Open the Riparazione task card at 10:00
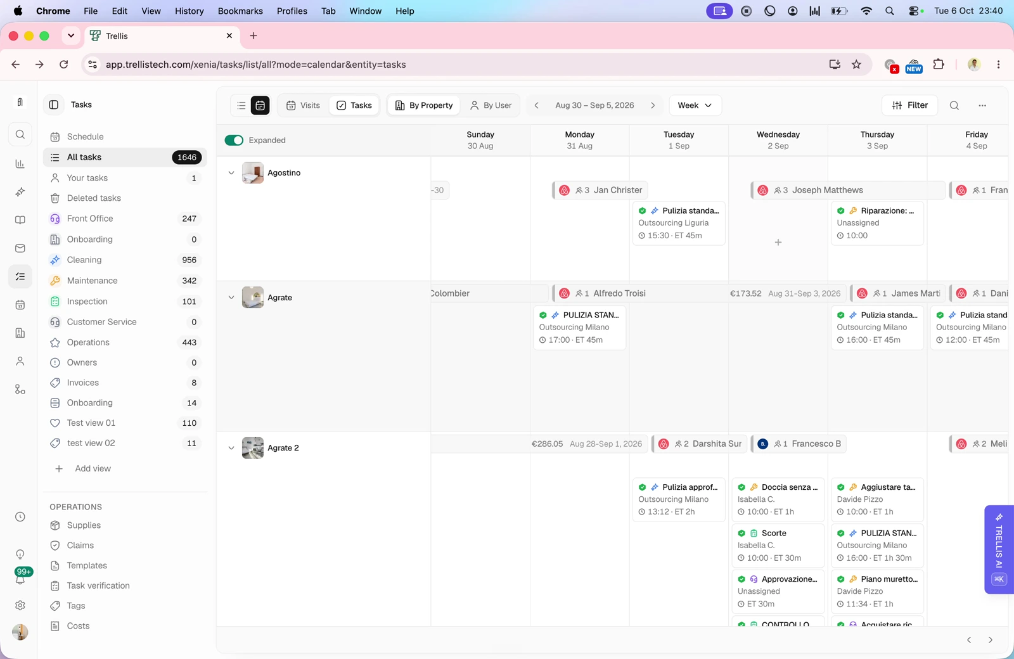This screenshot has width=1014, height=659. coord(877,223)
